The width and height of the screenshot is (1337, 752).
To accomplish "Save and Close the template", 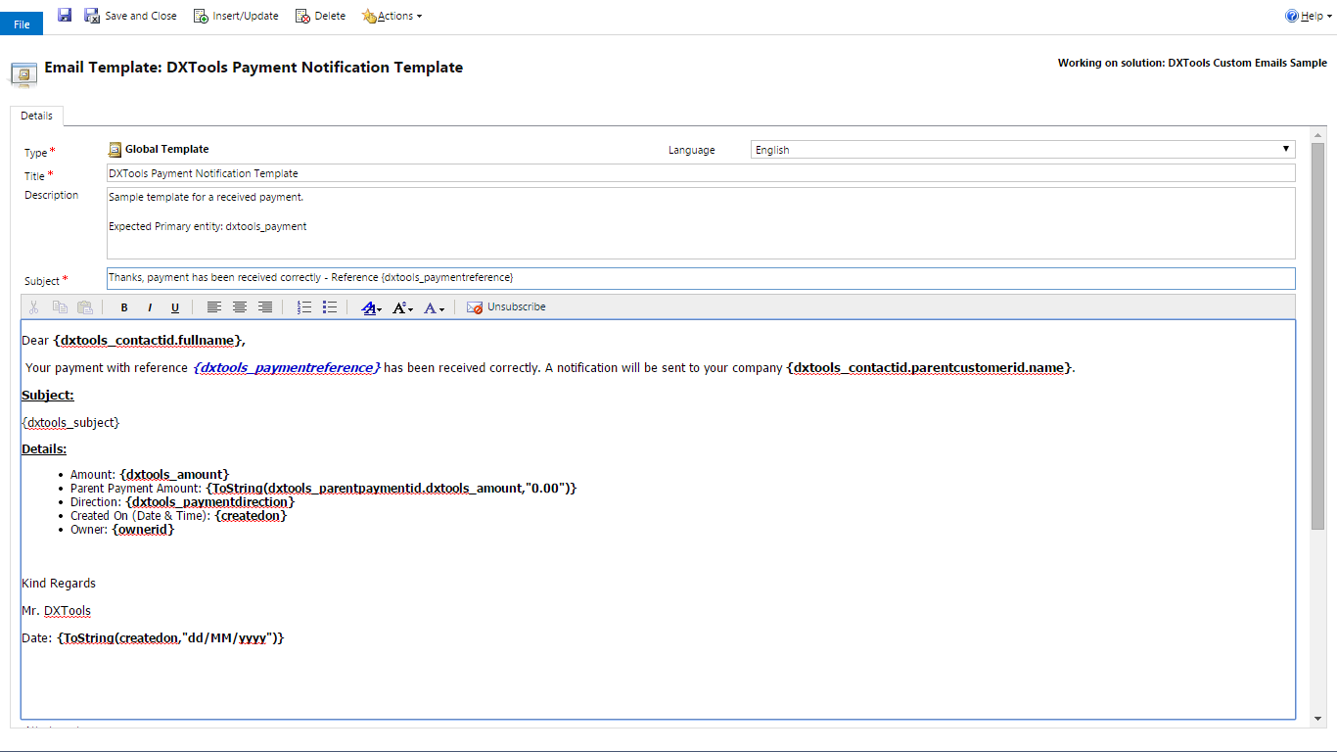I will 131,16.
